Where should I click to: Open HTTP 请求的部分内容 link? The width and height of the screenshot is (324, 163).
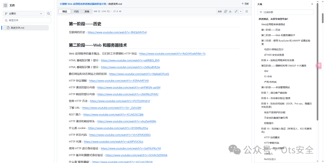pyautogui.click(x=129, y=88)
